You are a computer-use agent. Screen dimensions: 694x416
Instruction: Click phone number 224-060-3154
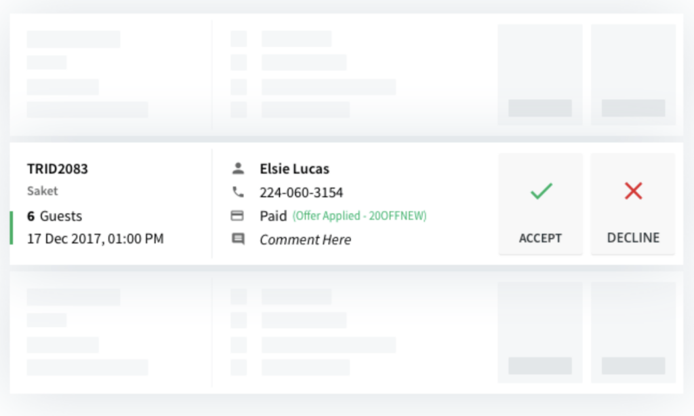point(302,192)
